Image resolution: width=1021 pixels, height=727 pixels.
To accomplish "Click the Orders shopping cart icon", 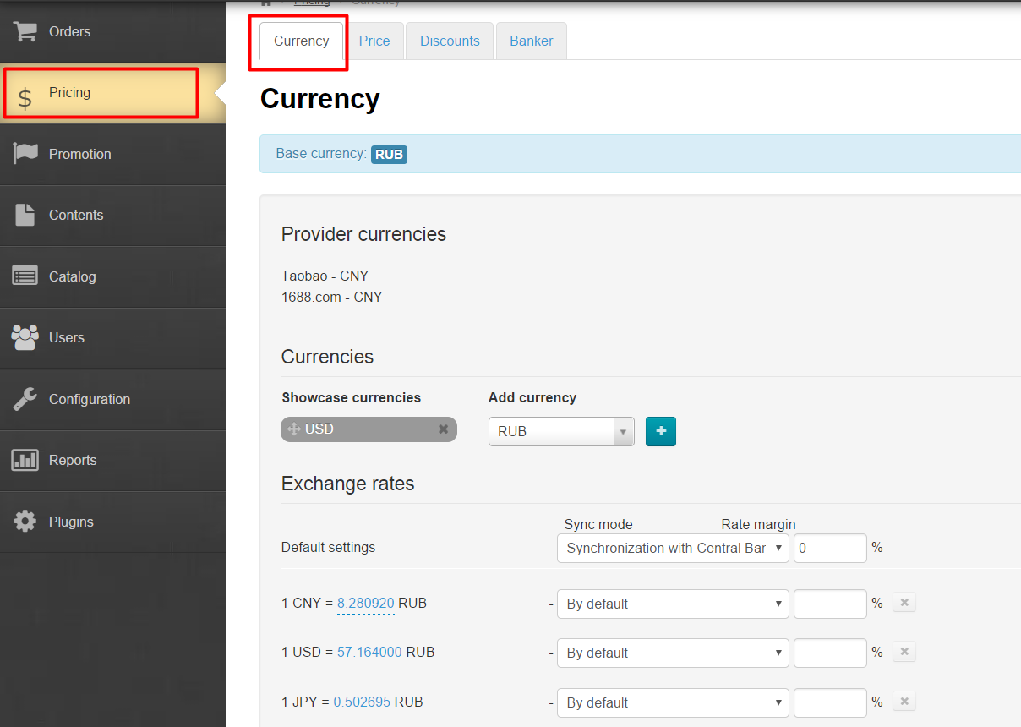I will (25, 31).
